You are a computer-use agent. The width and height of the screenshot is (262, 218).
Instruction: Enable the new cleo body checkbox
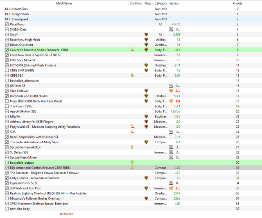pos(7,209)
